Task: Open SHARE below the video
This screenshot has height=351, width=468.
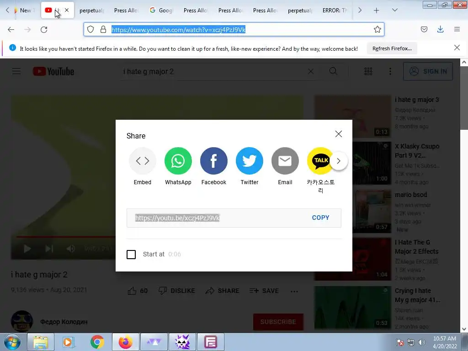Action: [x=223, y=291]
